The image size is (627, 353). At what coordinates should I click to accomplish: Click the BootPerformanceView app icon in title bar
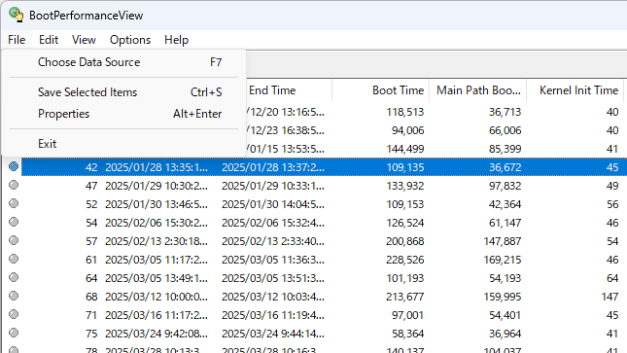16,15
